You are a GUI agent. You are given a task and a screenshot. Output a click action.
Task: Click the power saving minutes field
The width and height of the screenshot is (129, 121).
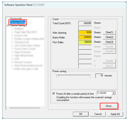click(x=99, y=76)
